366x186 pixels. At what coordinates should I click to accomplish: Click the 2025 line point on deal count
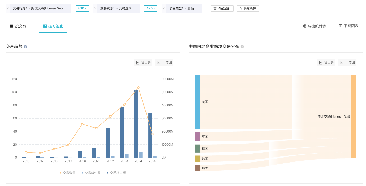coord(152,134)
